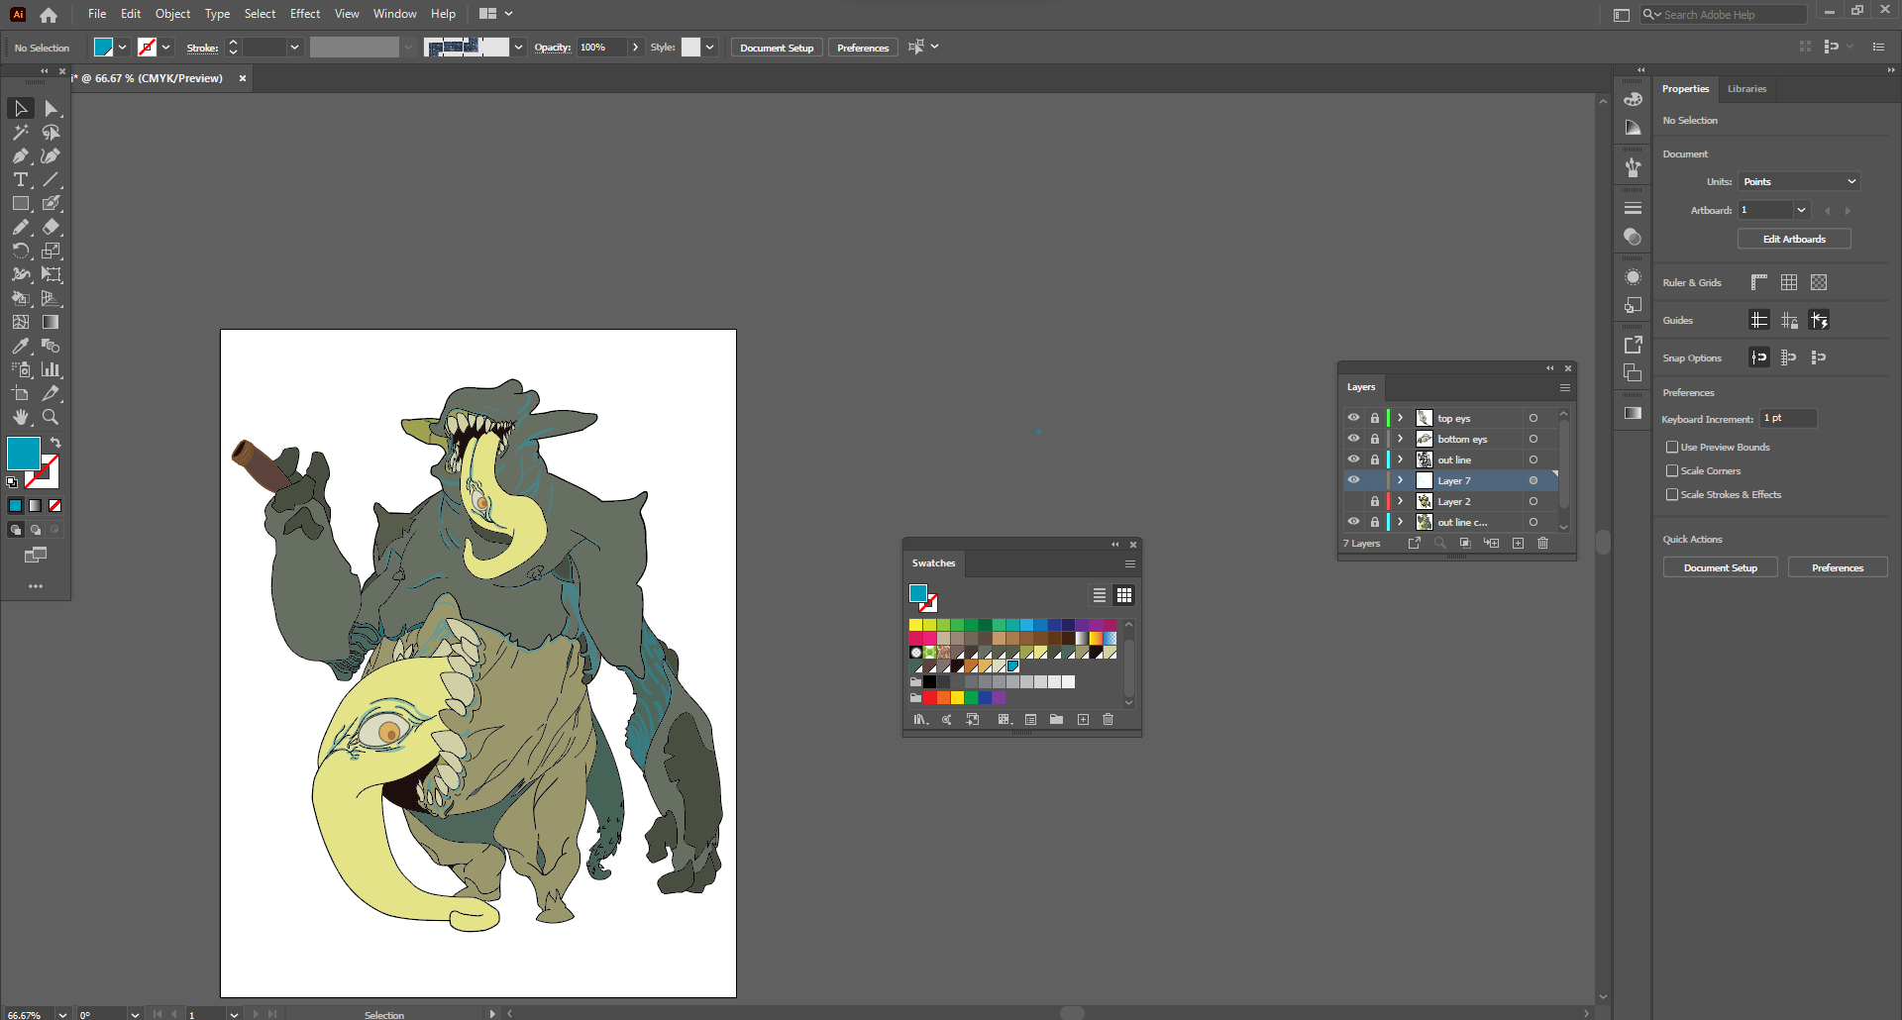
Task: Open the Object menu
Action: 172,14
